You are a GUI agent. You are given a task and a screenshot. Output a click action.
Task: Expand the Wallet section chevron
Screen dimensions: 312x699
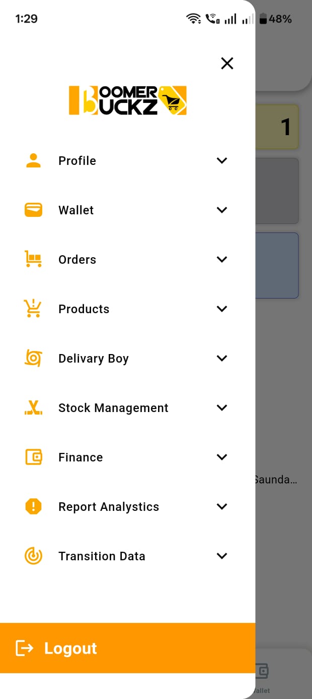click(222, 210)
